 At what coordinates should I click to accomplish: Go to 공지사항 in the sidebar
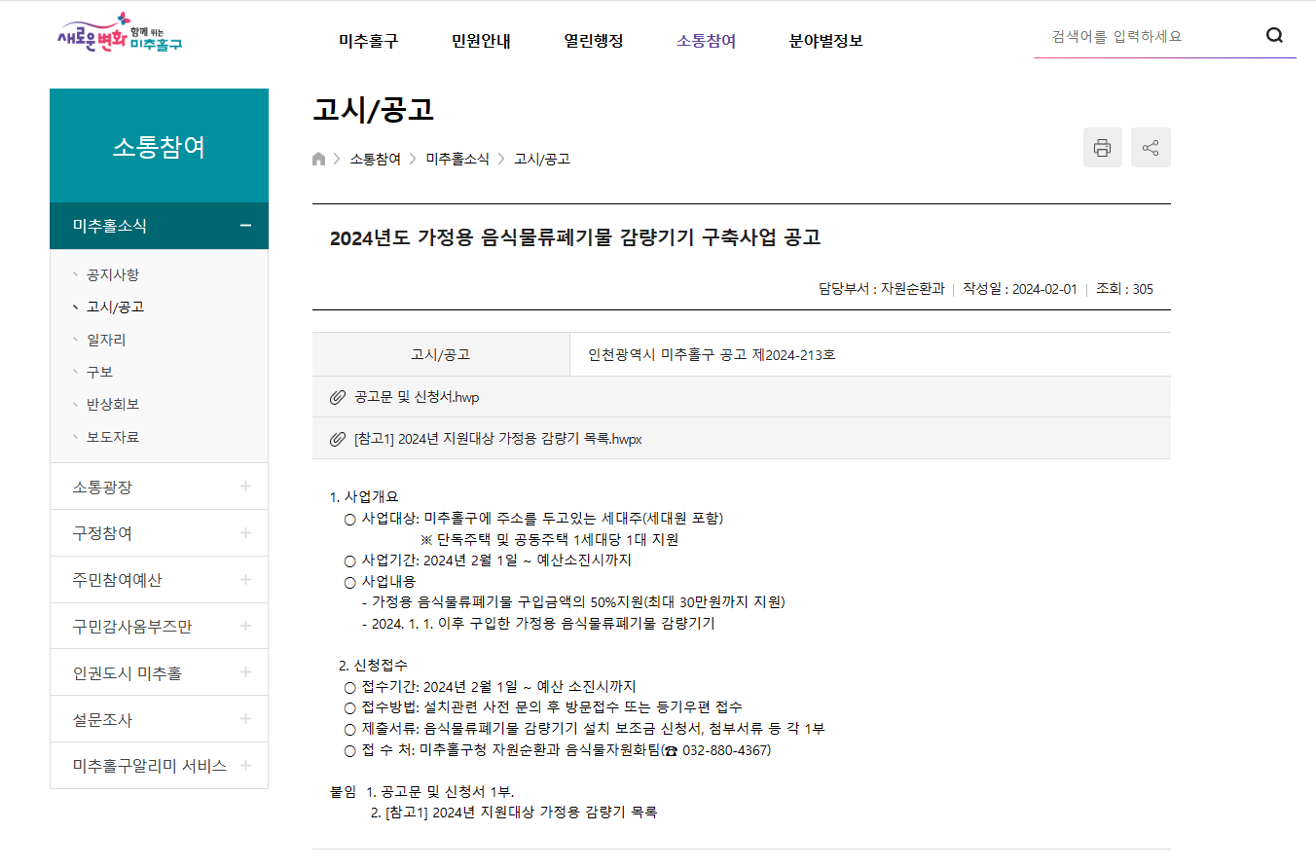(113, 274)
